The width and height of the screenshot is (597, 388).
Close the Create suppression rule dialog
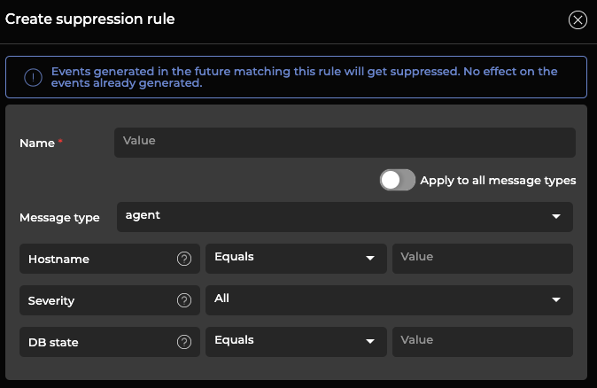click(x=578, y=19)
